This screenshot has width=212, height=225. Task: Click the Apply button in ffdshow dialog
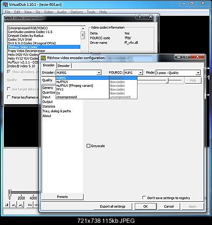pos(193,206)
